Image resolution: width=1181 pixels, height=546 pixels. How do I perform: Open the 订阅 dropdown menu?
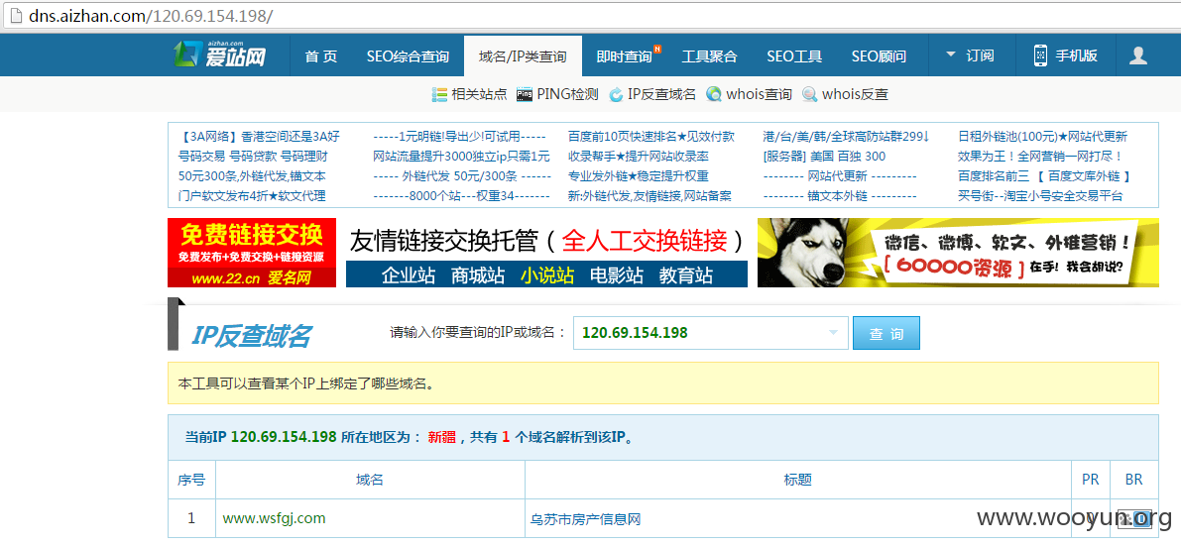970,55
